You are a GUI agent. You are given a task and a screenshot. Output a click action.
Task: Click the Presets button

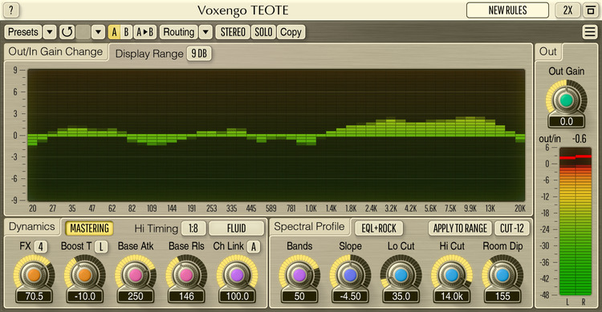[x=23, y=32]
